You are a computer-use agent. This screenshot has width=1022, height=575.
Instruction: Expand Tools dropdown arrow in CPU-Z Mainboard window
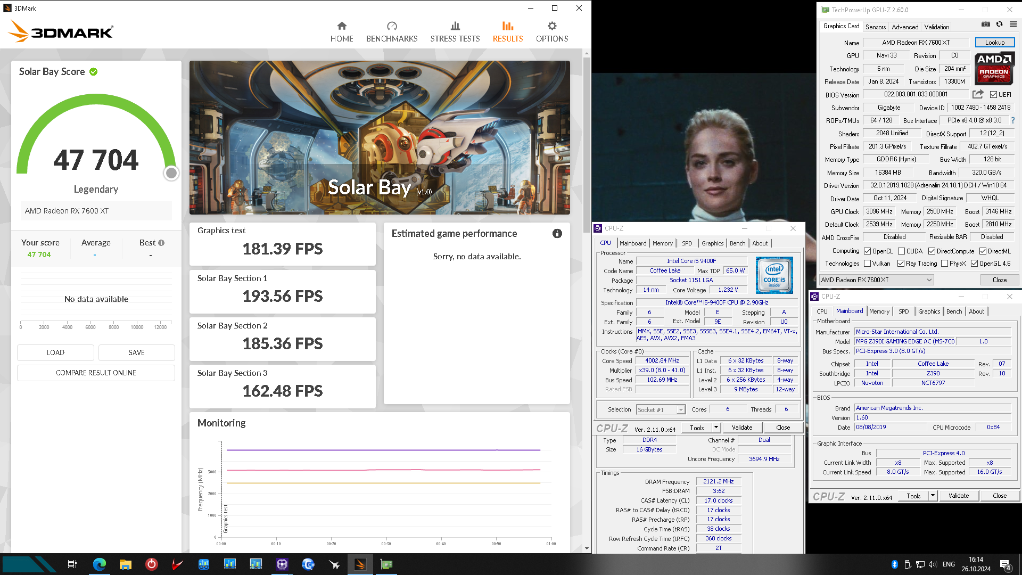(x=933, y=496)
